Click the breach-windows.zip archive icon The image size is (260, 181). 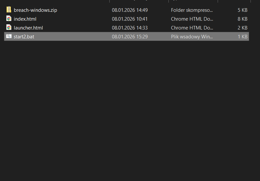pos(9,10)
